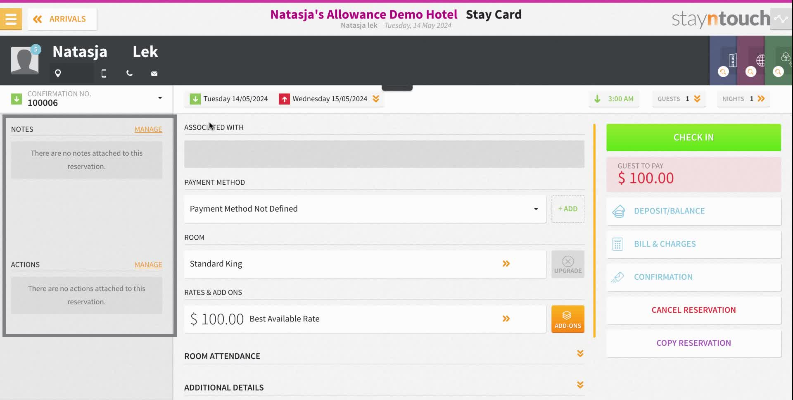Open Deposit/Balance screen
Screen dimensions: 793x400
point(693,211)
